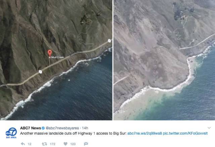Open the abc7ne.ws/2q99wa8 link
Viewport: 215px width, 147px height.
click(x=145, y=133)
